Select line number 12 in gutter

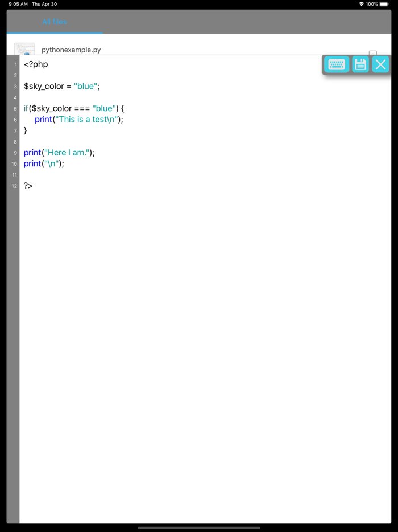[14, 186]
